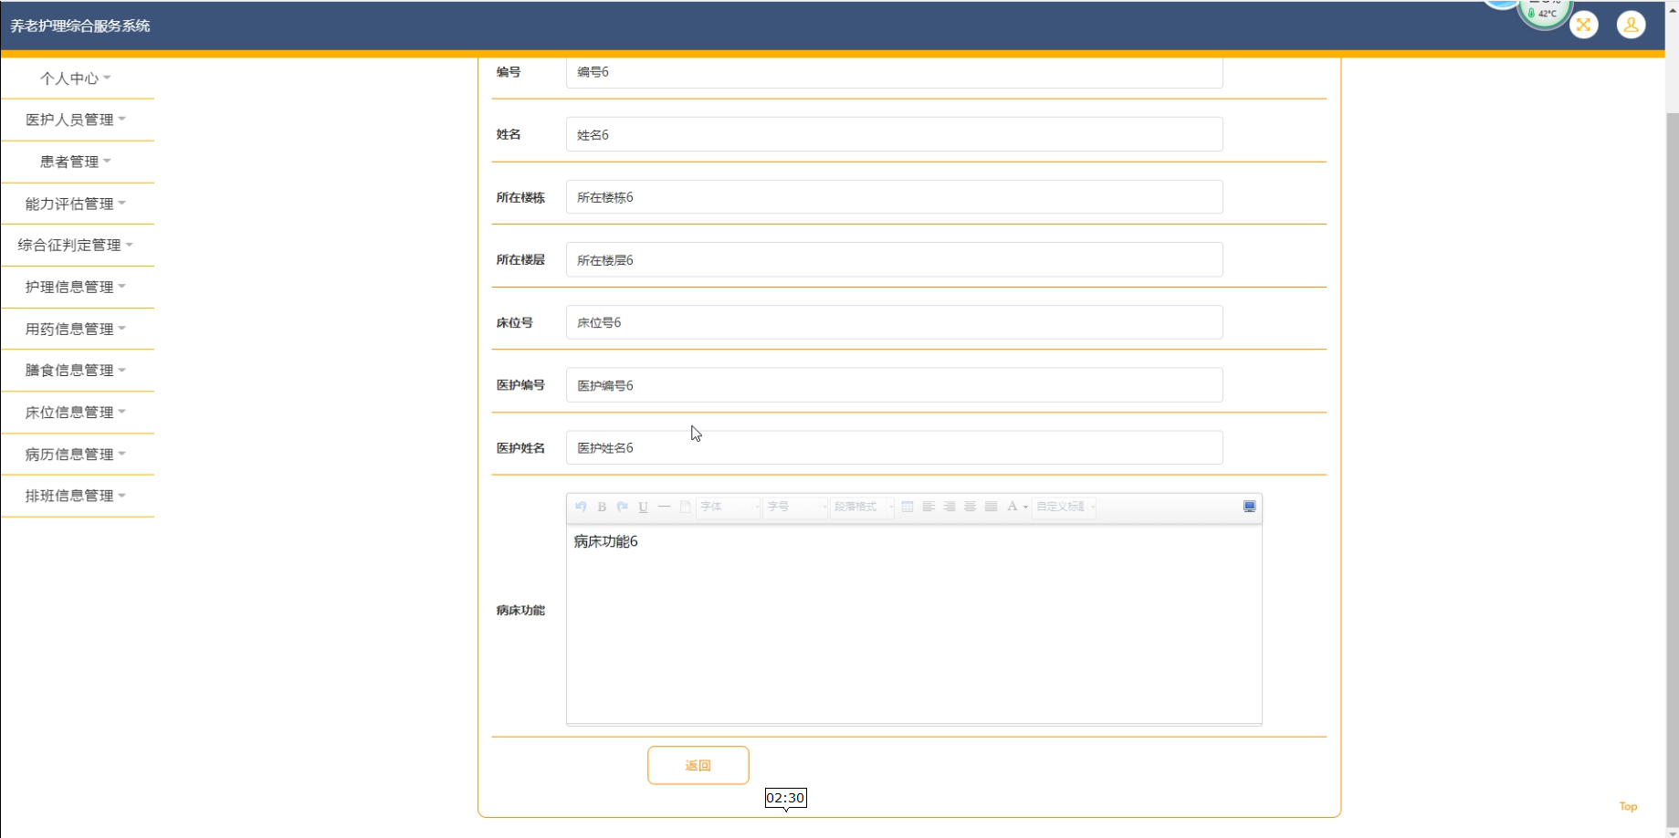1679x838 pixels.
Task: Open the font color dropdown arrow
Action: click(1025, 508)
